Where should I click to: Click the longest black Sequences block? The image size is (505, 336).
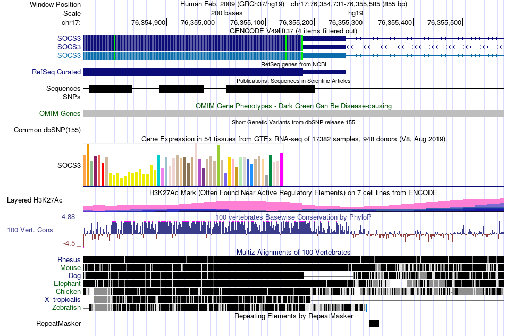(271, 89)
